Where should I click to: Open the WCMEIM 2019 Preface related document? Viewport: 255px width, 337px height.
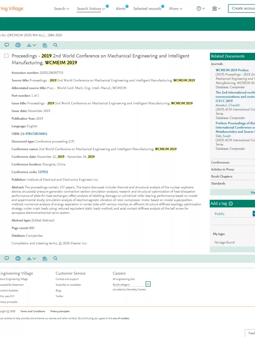(x=232, y=70)
